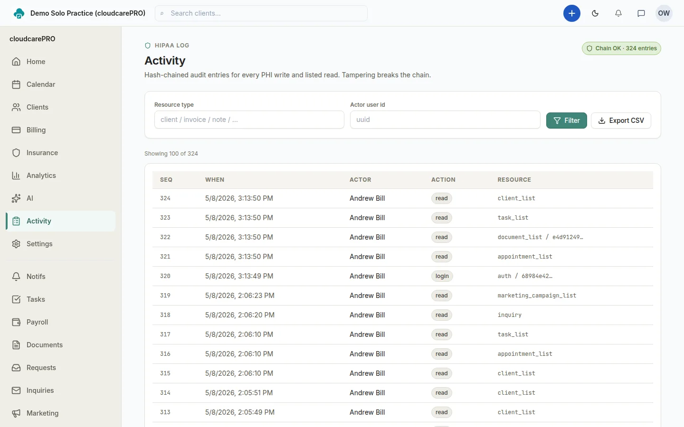The width and height of the screenshot is (684, 427).
Task: Focus the Search clients field
Action: [261, 13]
